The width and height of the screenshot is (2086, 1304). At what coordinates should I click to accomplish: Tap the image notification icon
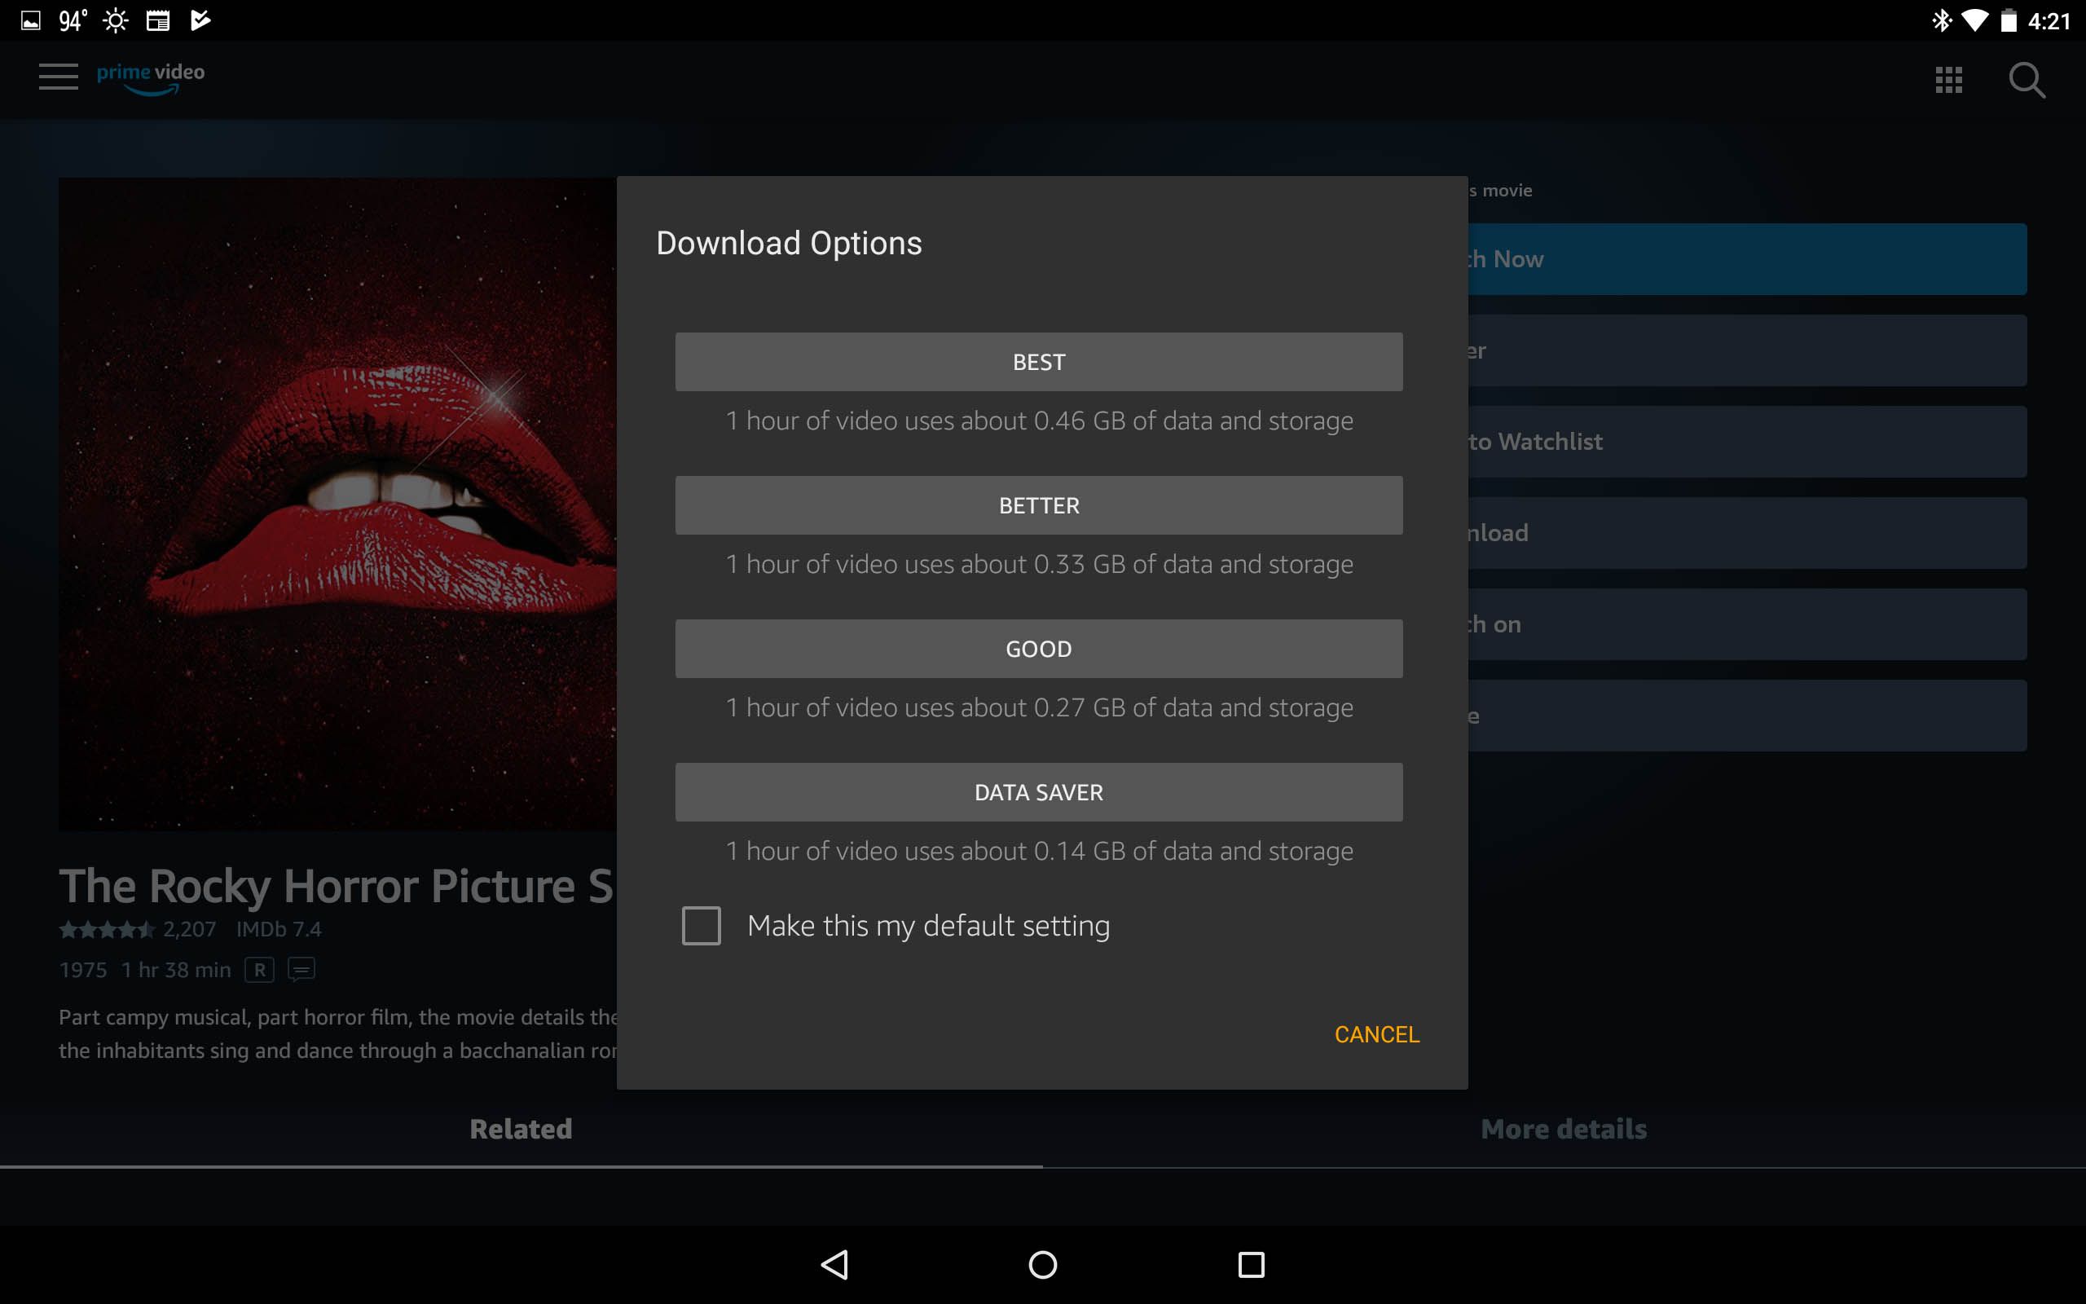click(x=31, y=20)
